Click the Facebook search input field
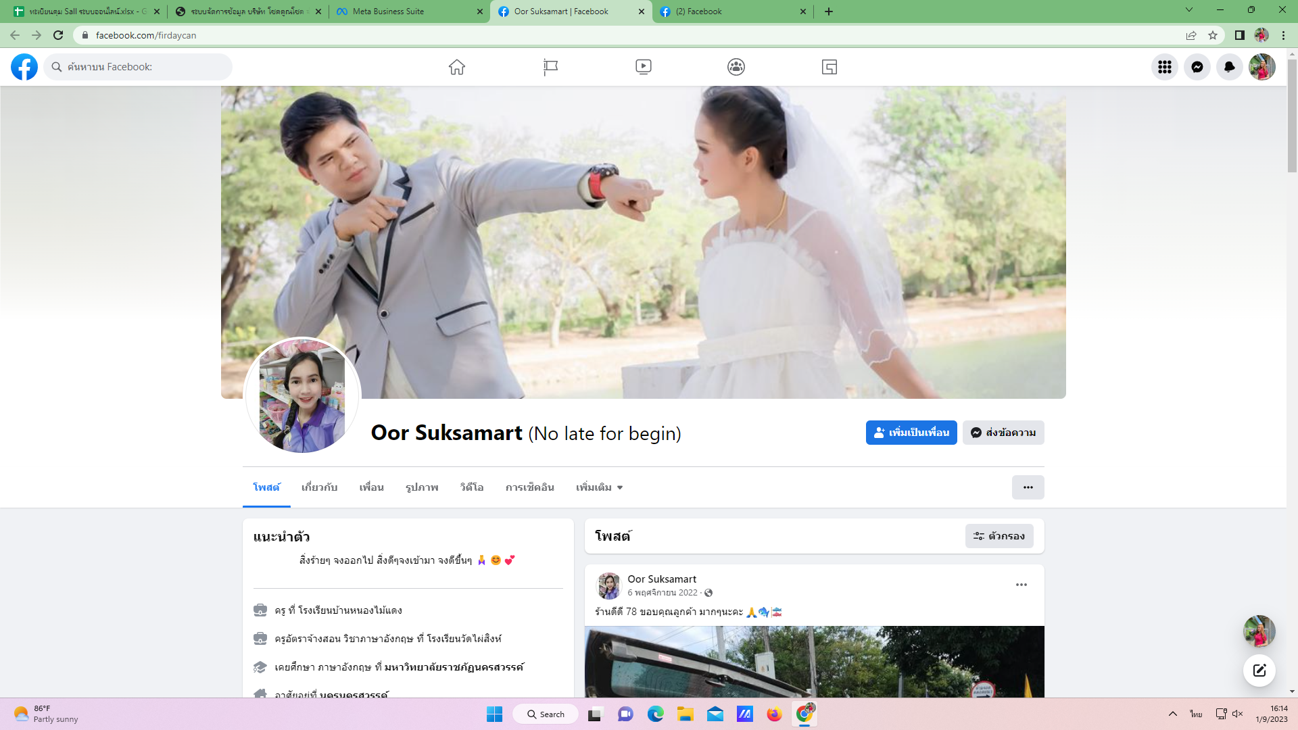The height and width of the screenshot is (730, 1298). (x=145, y=67)
